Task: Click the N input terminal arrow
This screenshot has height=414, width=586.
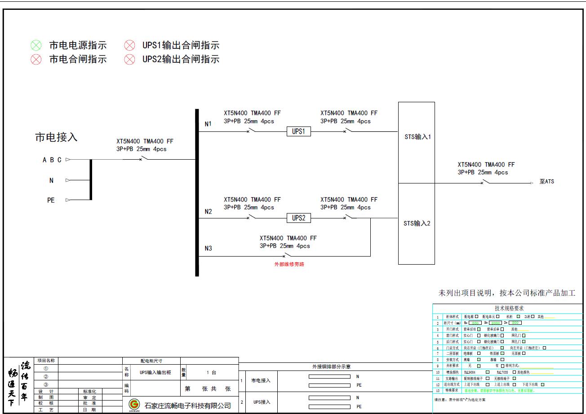Action: pyautogui.click(x=68, y=180)
